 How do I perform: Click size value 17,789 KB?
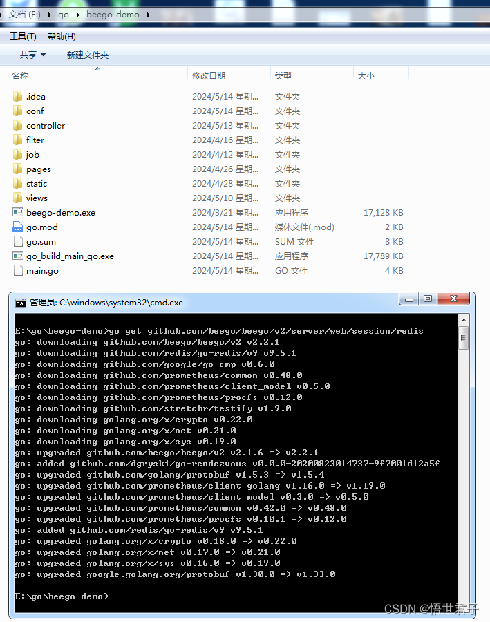click(x=384, y=256)
